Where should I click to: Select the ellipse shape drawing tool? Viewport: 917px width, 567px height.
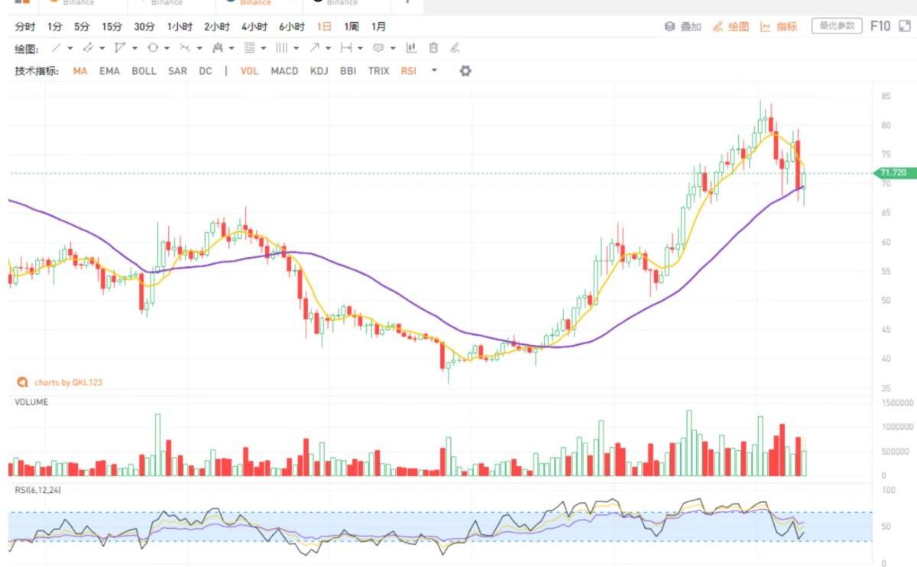152,48
